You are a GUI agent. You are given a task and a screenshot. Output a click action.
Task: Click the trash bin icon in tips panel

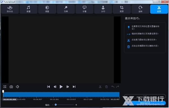click(128, 47)
